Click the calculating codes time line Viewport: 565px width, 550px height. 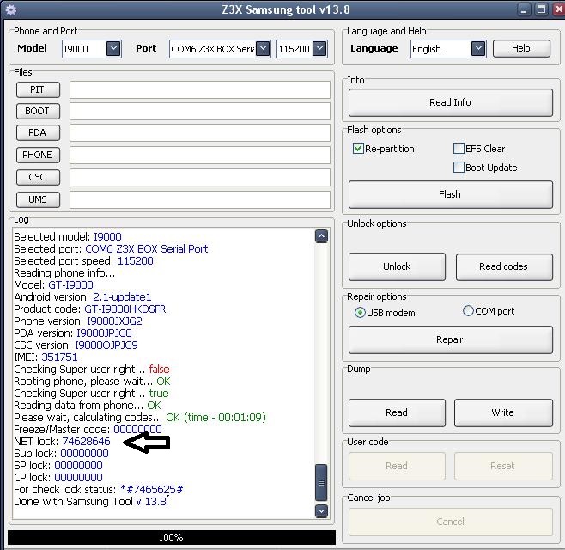(x=140, y=418)
